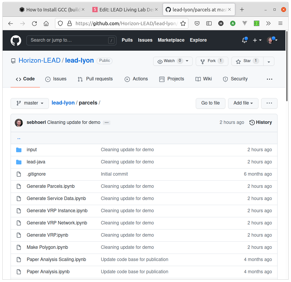Screen dimensions: 291x282
Task: Open the plus create-new dropdown
Action: point(257,40)
